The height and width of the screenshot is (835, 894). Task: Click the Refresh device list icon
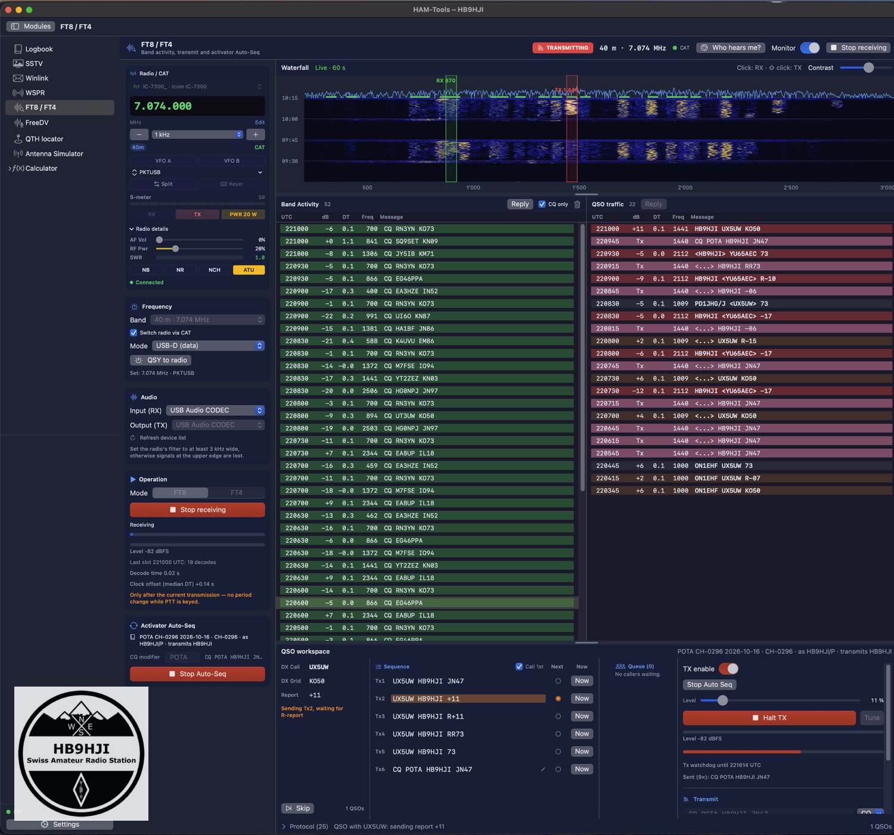pos(133,437)
